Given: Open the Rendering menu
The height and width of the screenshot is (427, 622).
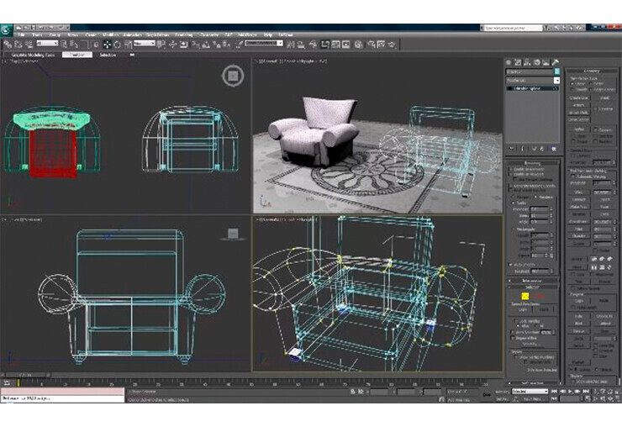Looking at the screenshot, I should 184,34.
